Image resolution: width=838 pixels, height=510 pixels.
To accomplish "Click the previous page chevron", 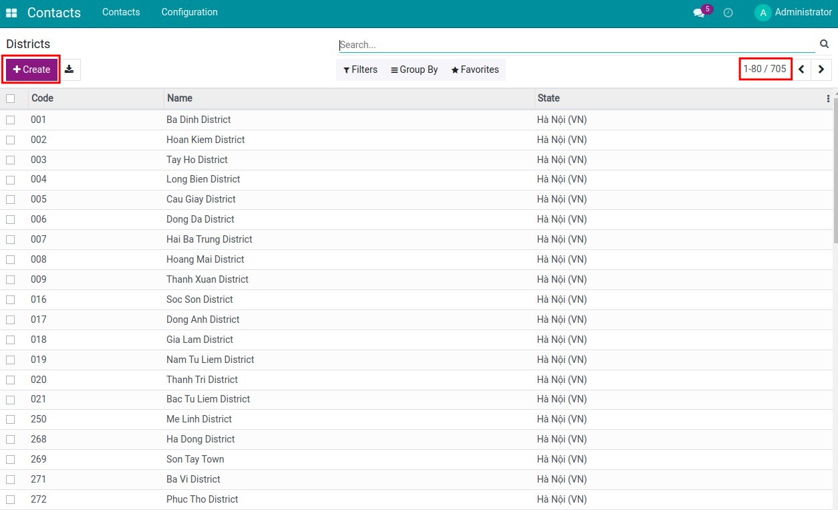I will point(801,69).
